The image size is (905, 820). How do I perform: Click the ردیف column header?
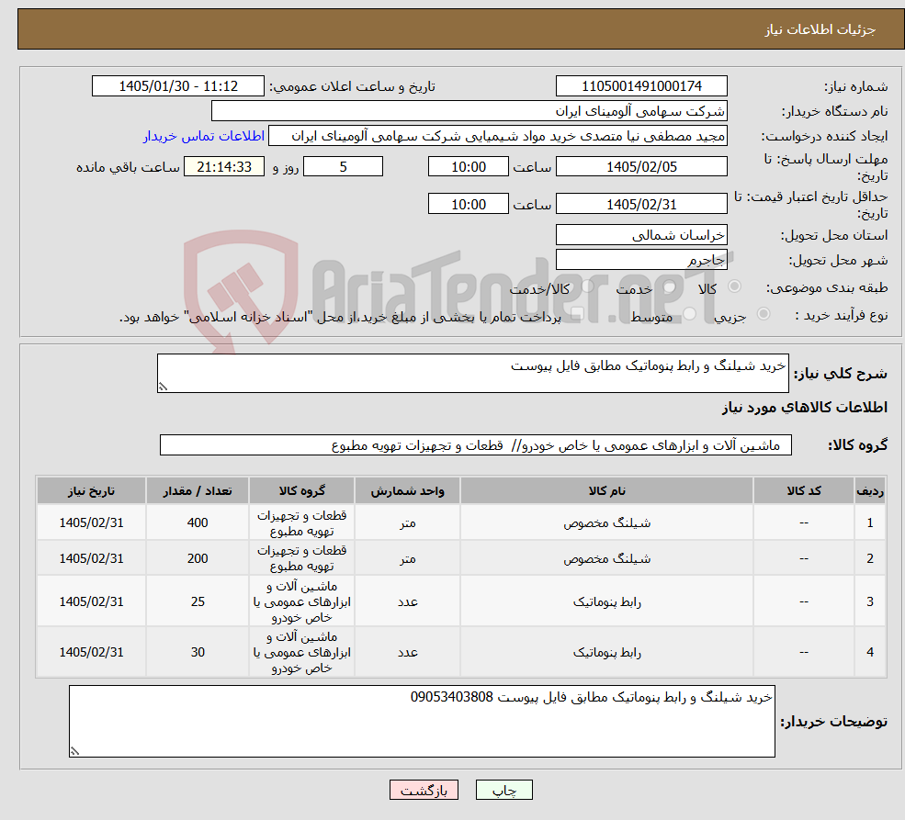click(x=870, y=490)
